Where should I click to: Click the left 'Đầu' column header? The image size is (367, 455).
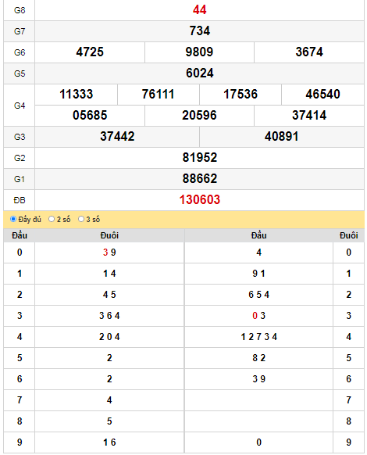click(20, 235)
